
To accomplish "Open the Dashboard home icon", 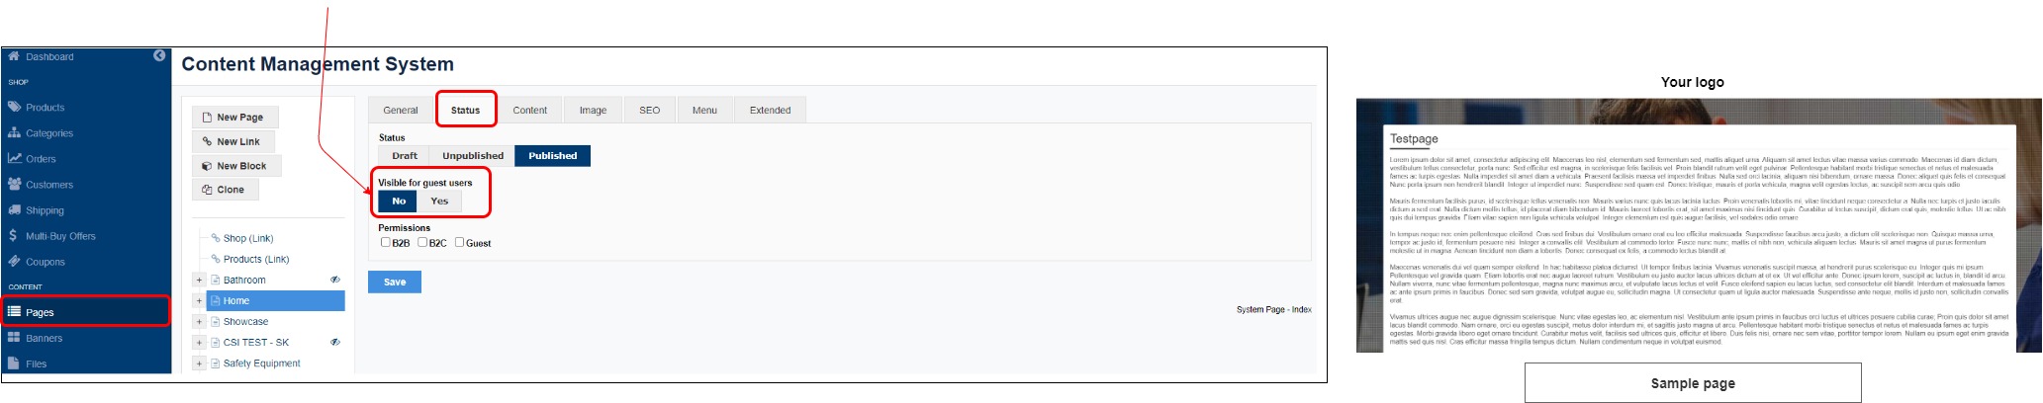I will pyautogui.click(x=14, y=56).
